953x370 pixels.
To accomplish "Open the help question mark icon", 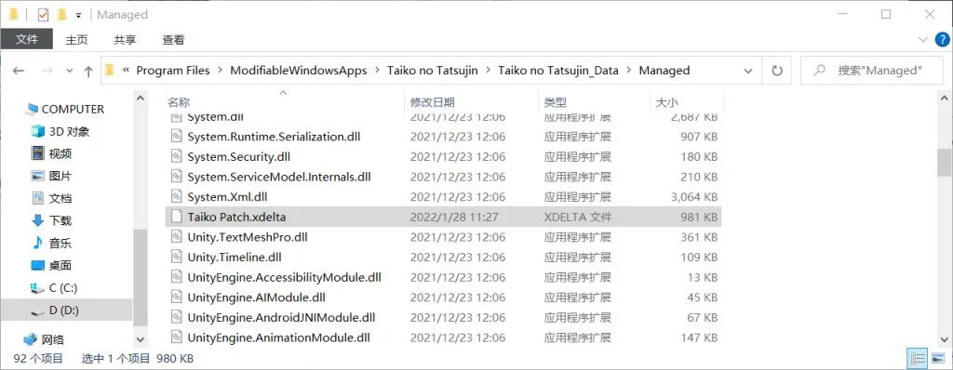I will (941, 40).
